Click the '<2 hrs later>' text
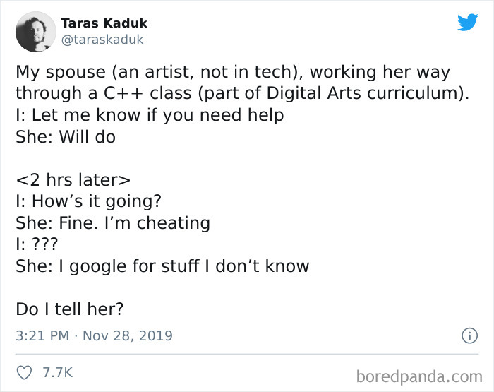The height and width of the screenshot is (392, 494). (x=73, y=180)
